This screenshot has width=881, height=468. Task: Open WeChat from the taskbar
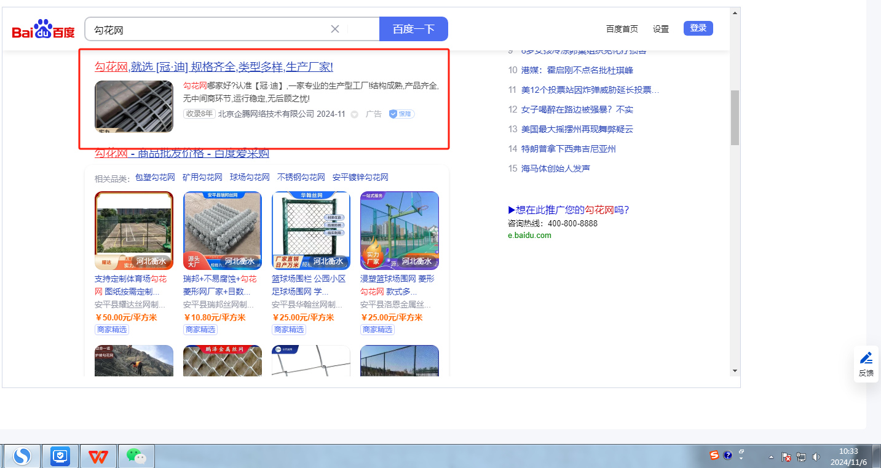point(136,456)
